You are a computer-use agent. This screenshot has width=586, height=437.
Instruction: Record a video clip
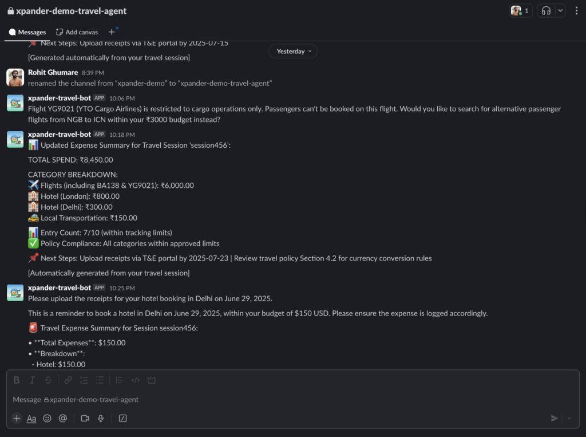coord(85,418)
